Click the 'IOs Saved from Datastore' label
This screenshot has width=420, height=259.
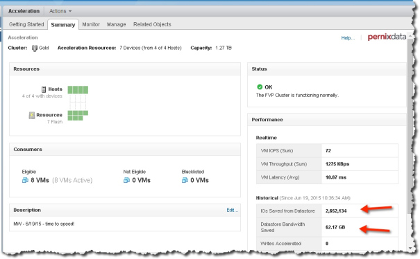287,211
